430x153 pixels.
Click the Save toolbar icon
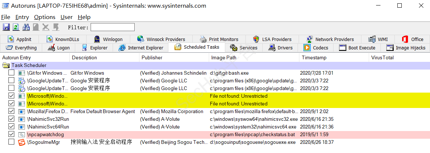point(6,27)
